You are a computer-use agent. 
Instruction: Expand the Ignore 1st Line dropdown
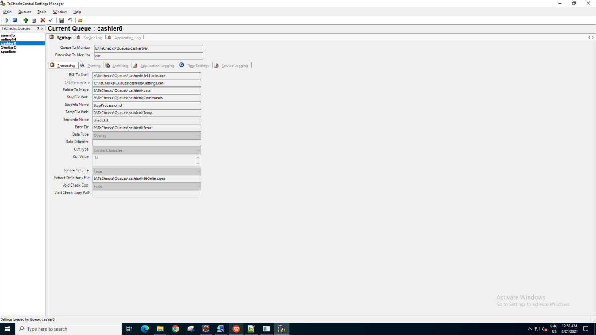tap(198, 171)
